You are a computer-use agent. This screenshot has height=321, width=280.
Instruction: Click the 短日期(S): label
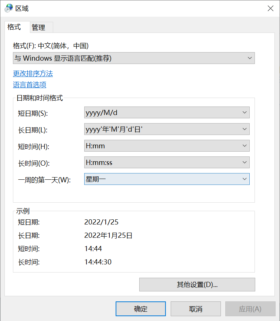(33, 113)
